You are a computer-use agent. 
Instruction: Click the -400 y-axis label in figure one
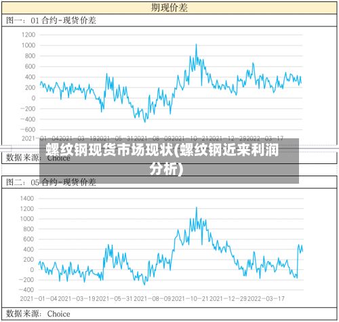click(28, 119)
